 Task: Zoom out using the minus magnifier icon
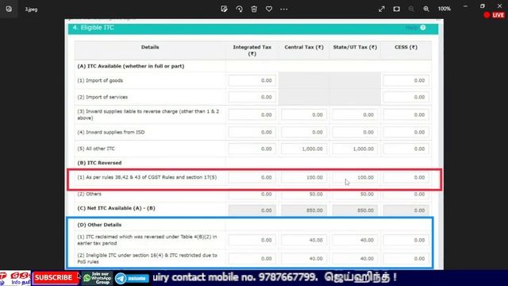point(411,9)
